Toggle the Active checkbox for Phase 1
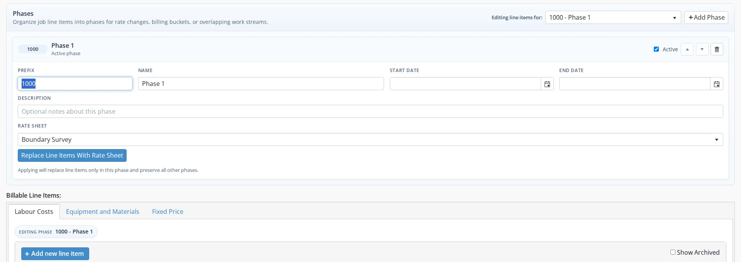Viewport: 741px width, 262px height. (656, 49)
